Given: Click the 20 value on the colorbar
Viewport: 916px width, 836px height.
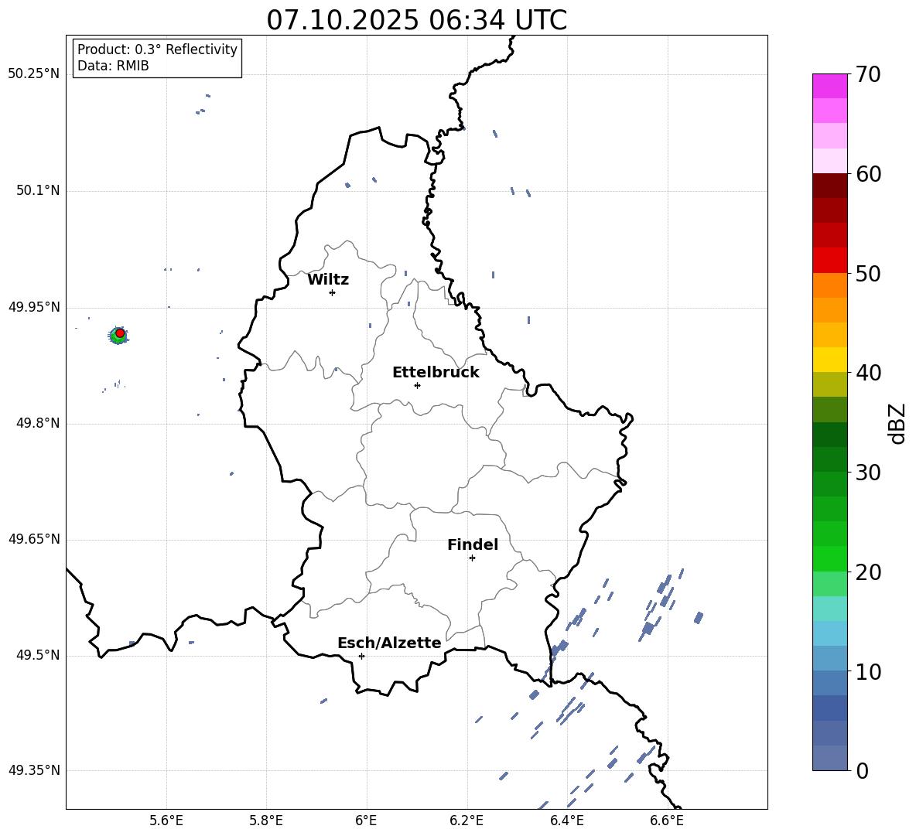Looking at the screenshot, I should 868,572.
